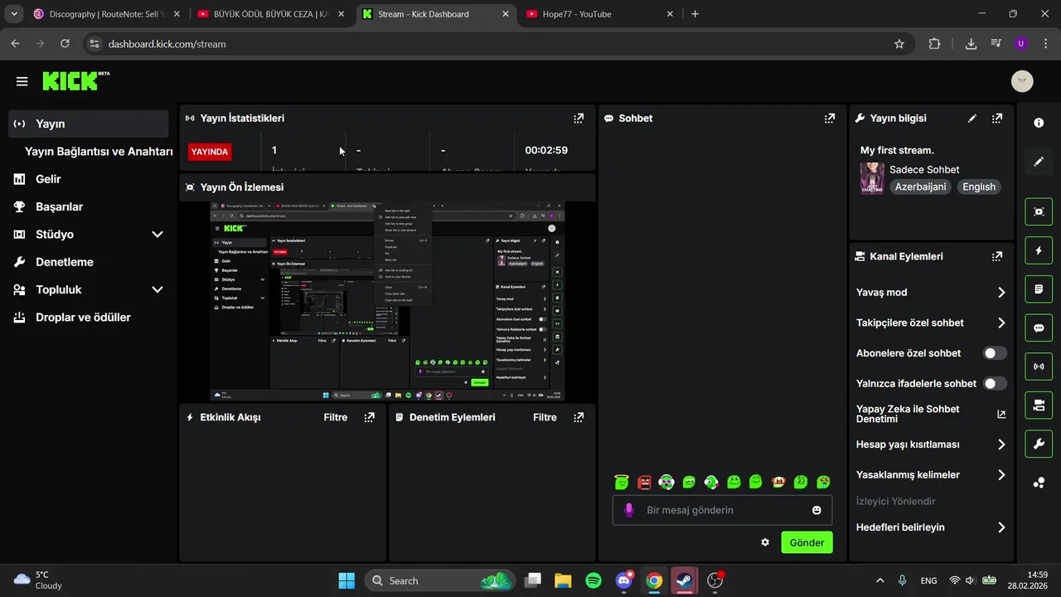
Task: Open Yayın Bağlantısı ve Anahtarı page
Action: coord(99,152)
